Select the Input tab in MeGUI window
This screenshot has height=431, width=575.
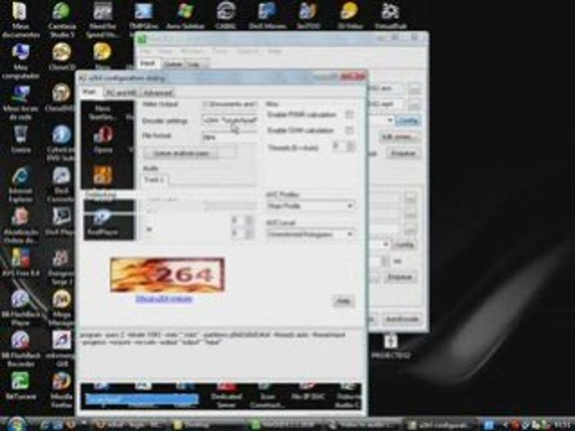pyautogui.click(x=148, y=64)
